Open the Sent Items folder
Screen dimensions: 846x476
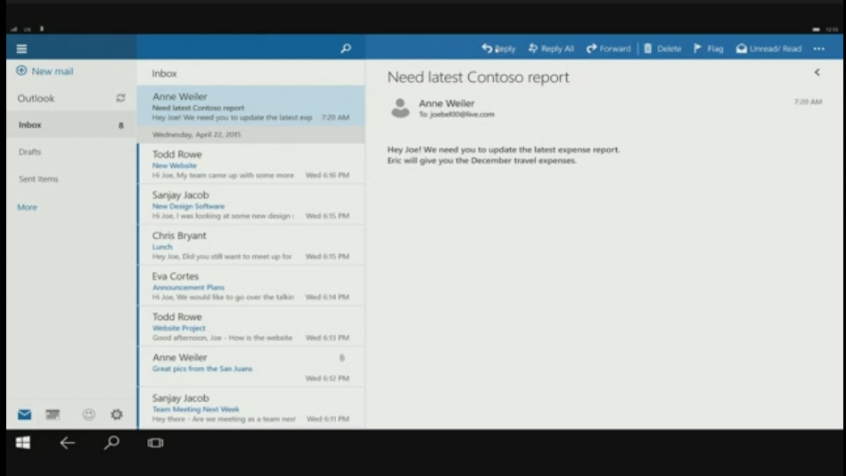[38, 179]
